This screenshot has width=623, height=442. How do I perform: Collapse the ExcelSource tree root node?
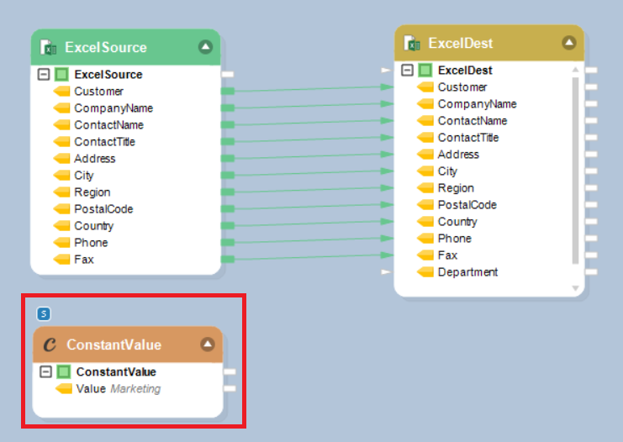[45, 75]
